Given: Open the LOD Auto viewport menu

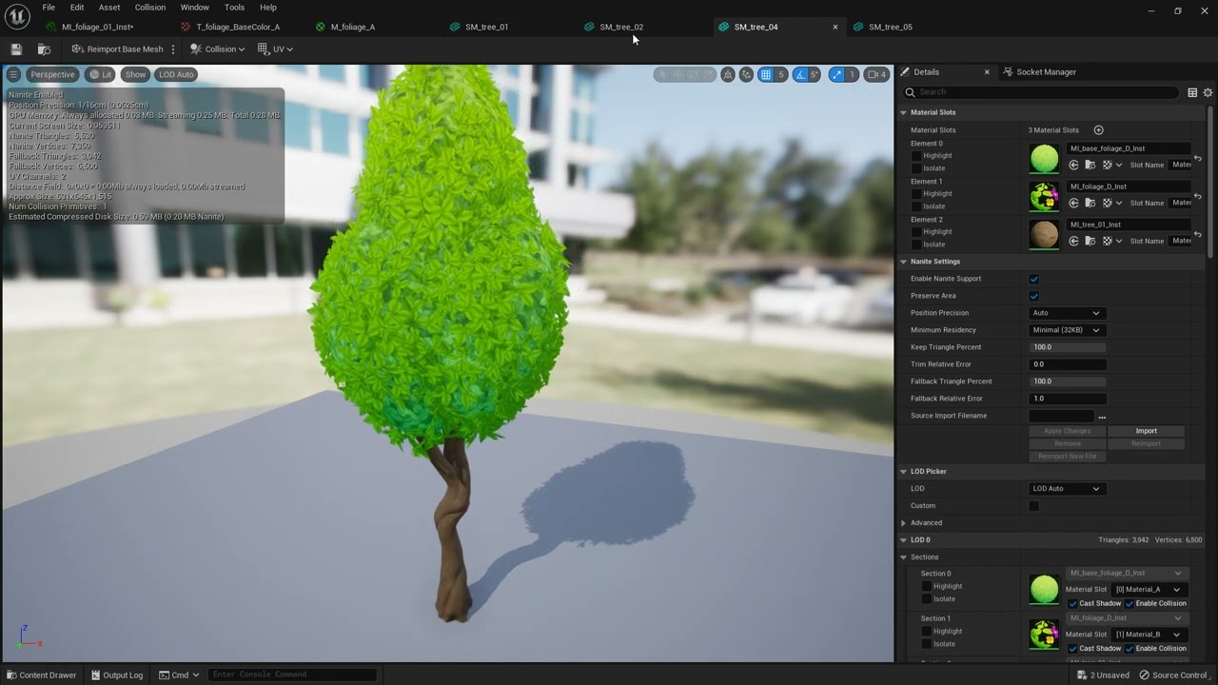Looking at the screenshot, I should pyautogui.click(x=176, y=74).
